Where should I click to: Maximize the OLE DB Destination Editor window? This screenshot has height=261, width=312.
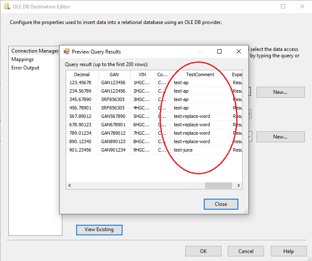click(283, 7)
